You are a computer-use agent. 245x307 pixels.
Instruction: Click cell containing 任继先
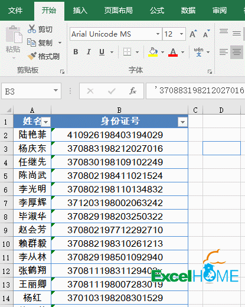pos(32,162)
